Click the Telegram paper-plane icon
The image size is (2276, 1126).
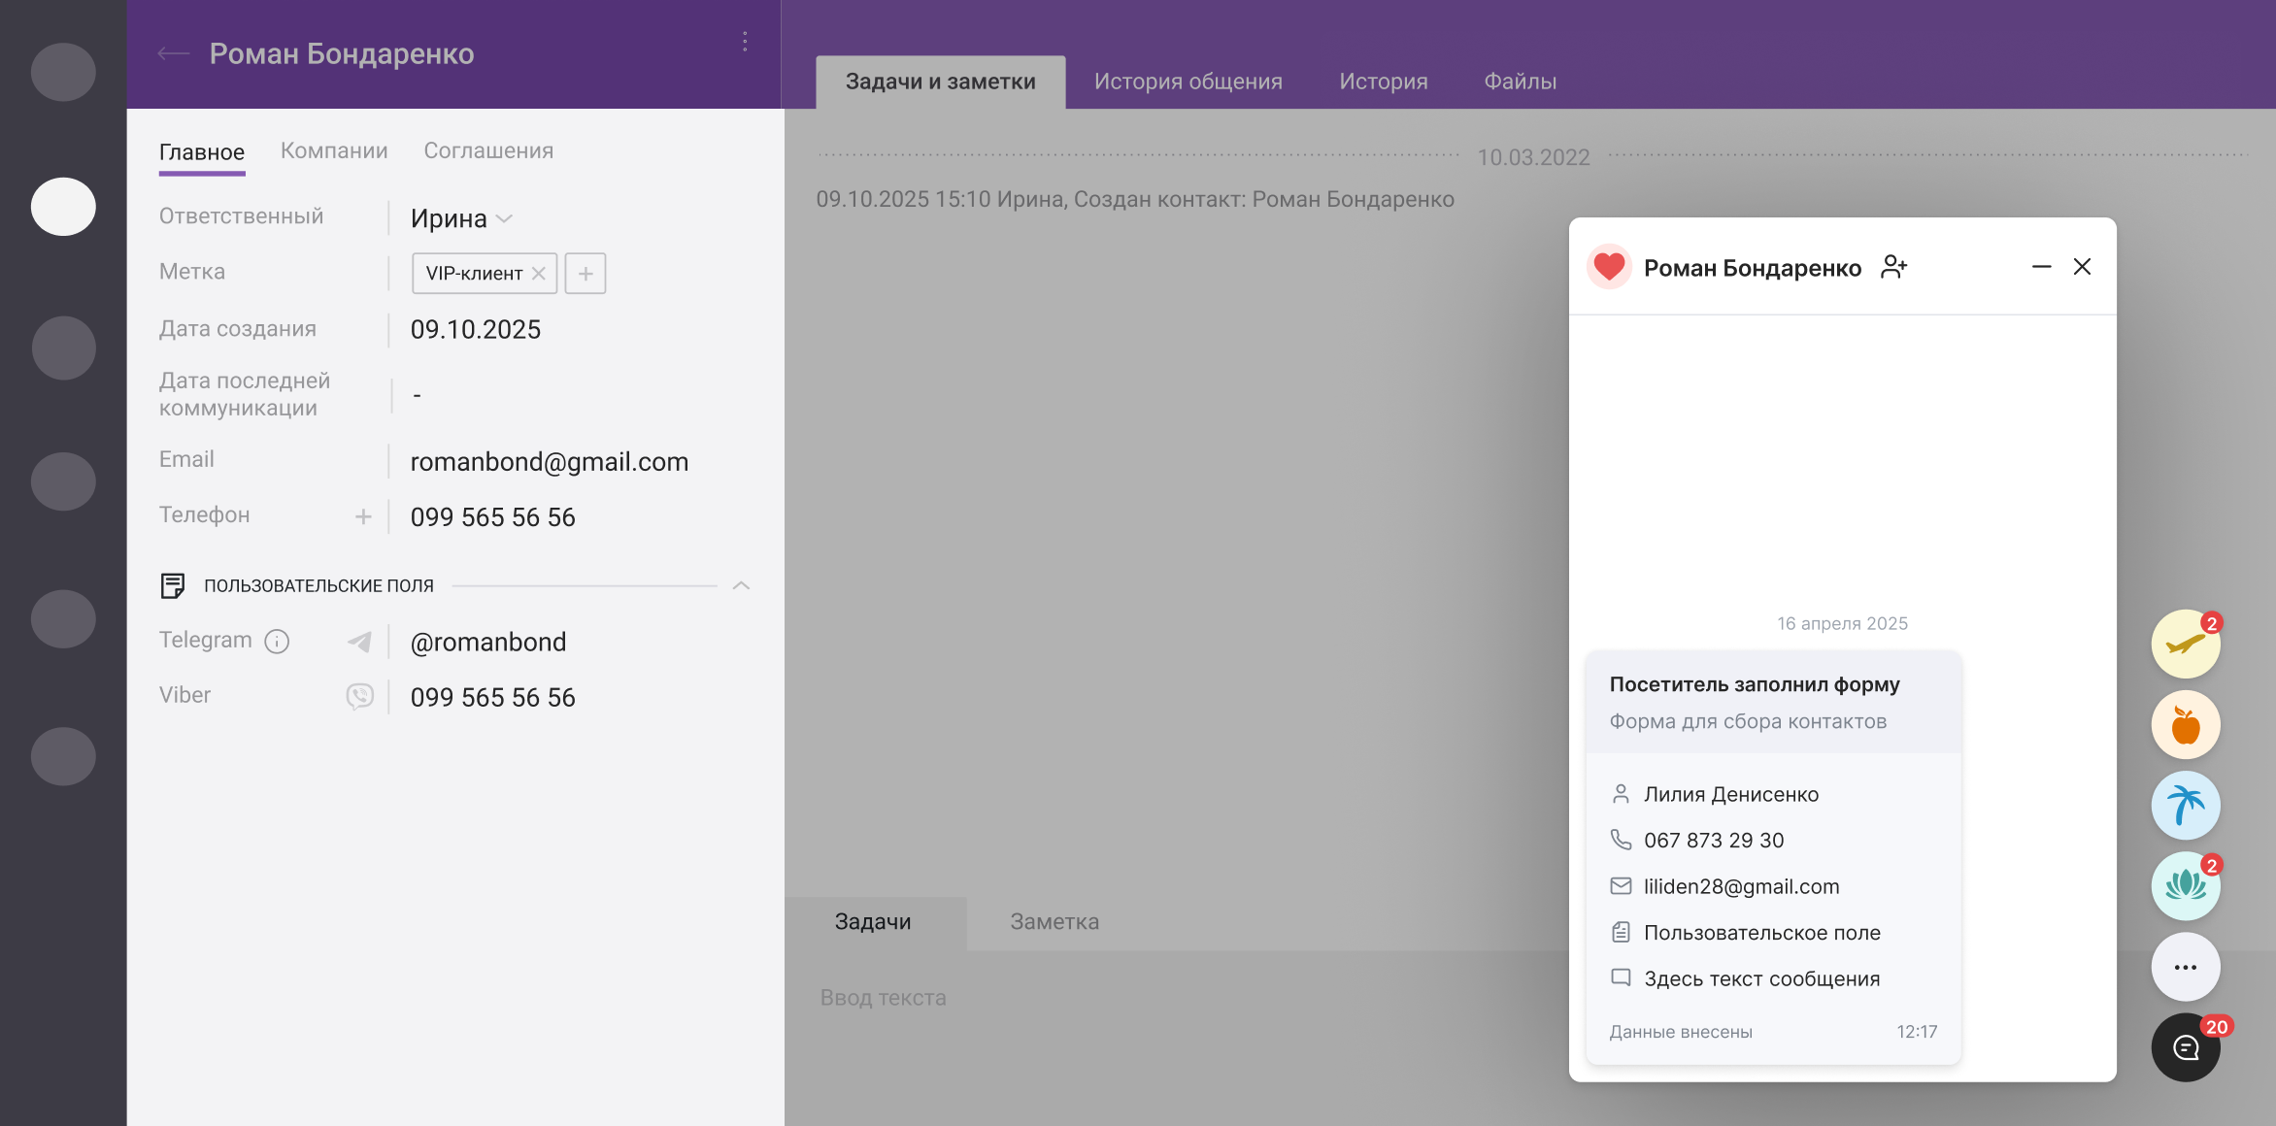359,642
